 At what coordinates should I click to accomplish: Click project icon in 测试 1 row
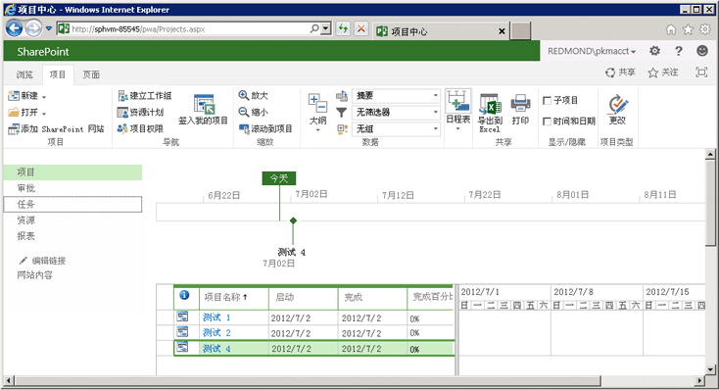[x=182, y=317]
